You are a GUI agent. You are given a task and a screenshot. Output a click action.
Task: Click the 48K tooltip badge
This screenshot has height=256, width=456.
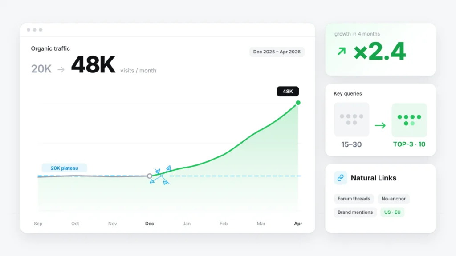pos(288,92)
